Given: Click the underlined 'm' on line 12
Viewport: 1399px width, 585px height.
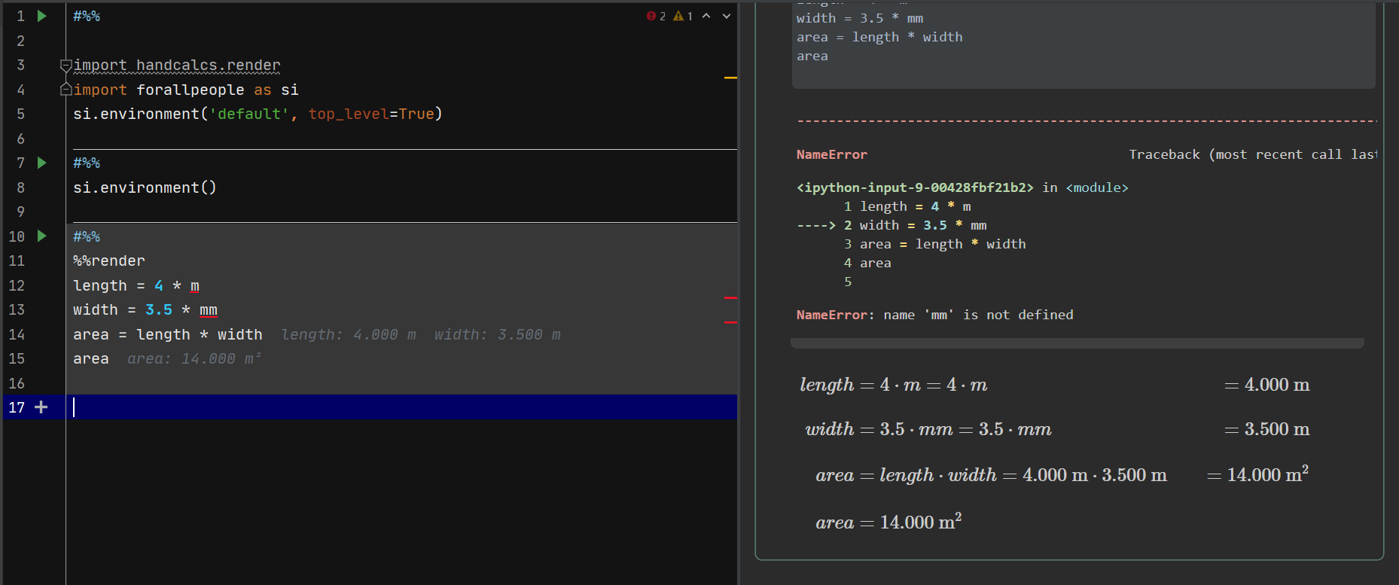Looking at the screenshot, I should click(x=195, y=286).
